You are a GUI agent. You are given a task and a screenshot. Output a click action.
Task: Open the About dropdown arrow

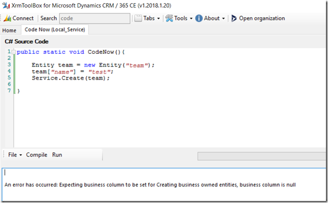pos(224,19)
